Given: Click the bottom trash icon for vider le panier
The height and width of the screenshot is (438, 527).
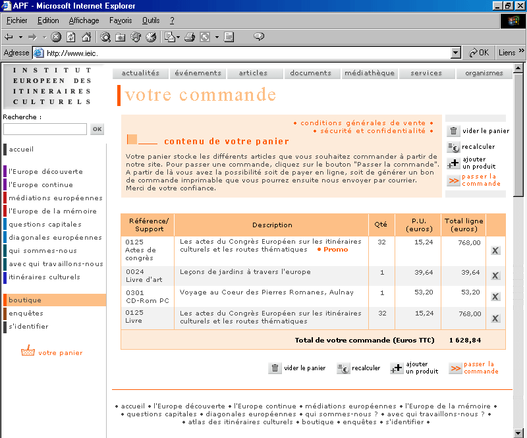Looking at the screenshot, I should pyautogui.click(x=275, y=368).
